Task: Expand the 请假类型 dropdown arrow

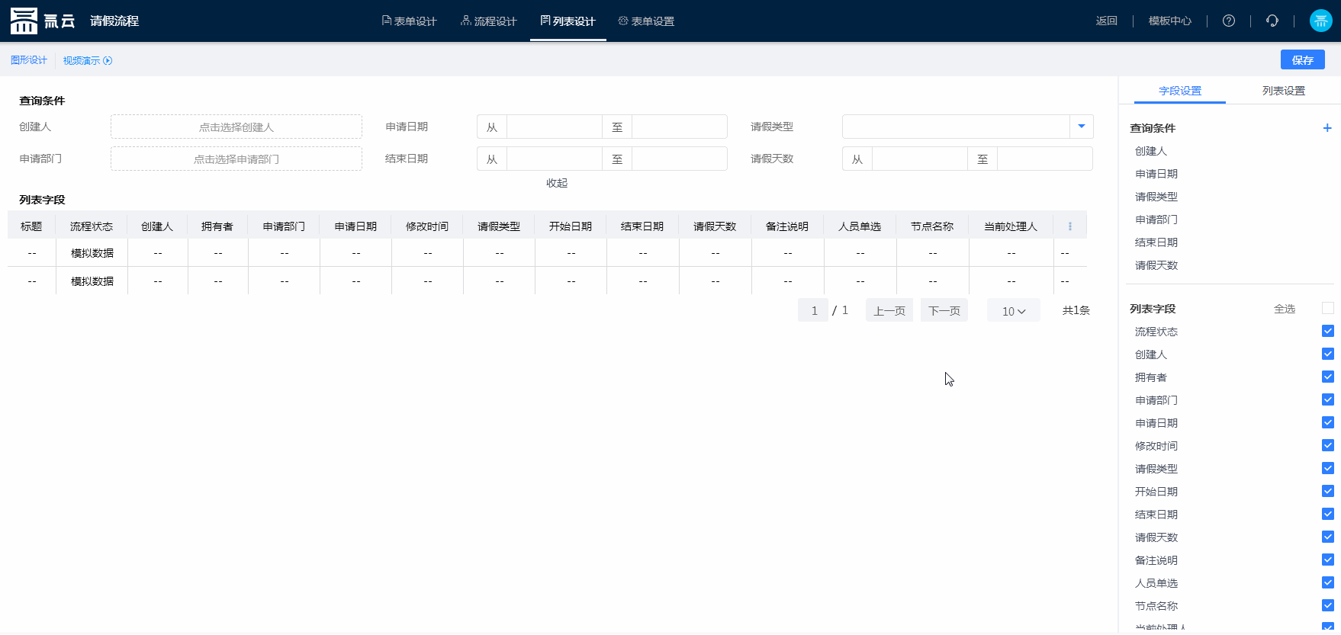Action: (x=1082, y=127)
